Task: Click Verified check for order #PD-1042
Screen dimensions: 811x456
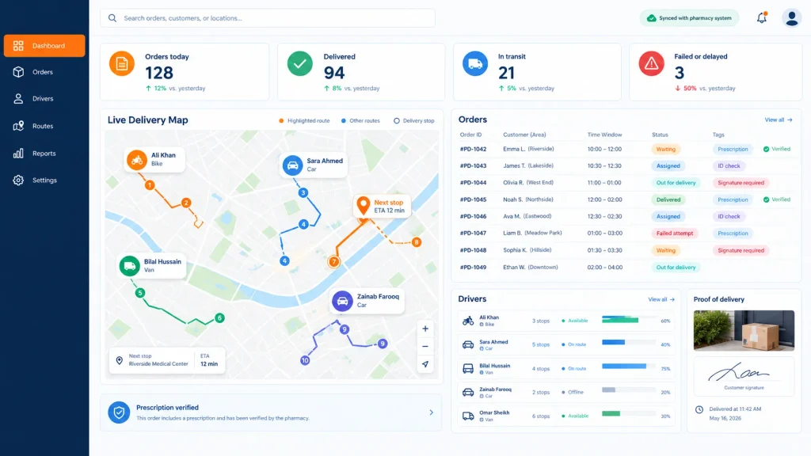Action: pyautogui.click(x=777, y=149)
